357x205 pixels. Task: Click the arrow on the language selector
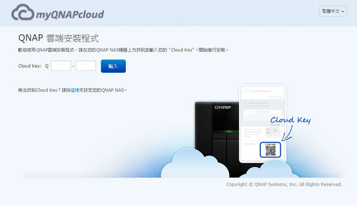click(x=343, y=12)
